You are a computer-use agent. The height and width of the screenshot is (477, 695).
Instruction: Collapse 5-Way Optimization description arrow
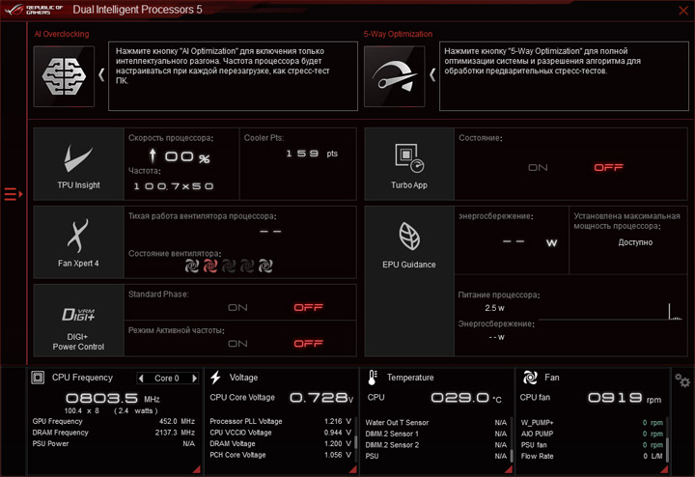(432, 74)
